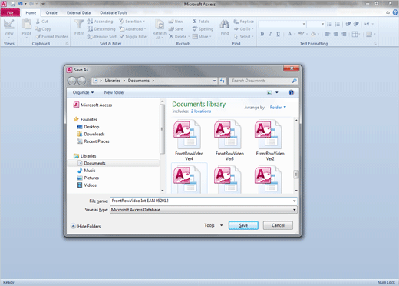Open the change view dropdown arrow
The height and width of the screenshot is (286, 399).
(277, 92)
